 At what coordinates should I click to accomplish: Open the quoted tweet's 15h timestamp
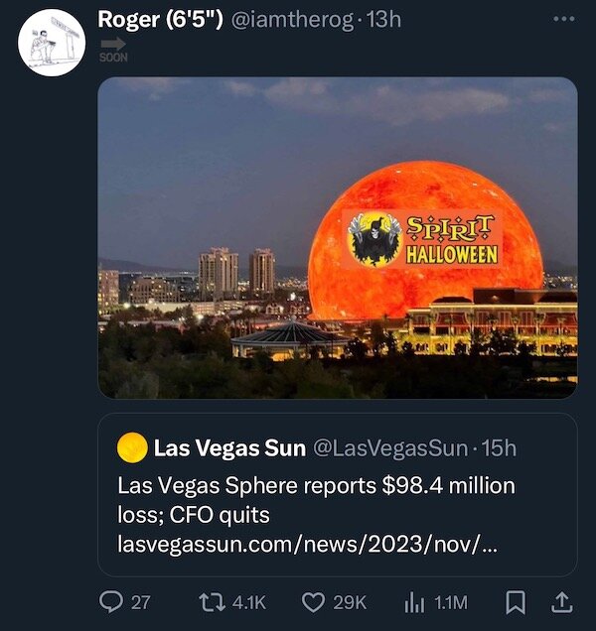(x=500, y=448)
